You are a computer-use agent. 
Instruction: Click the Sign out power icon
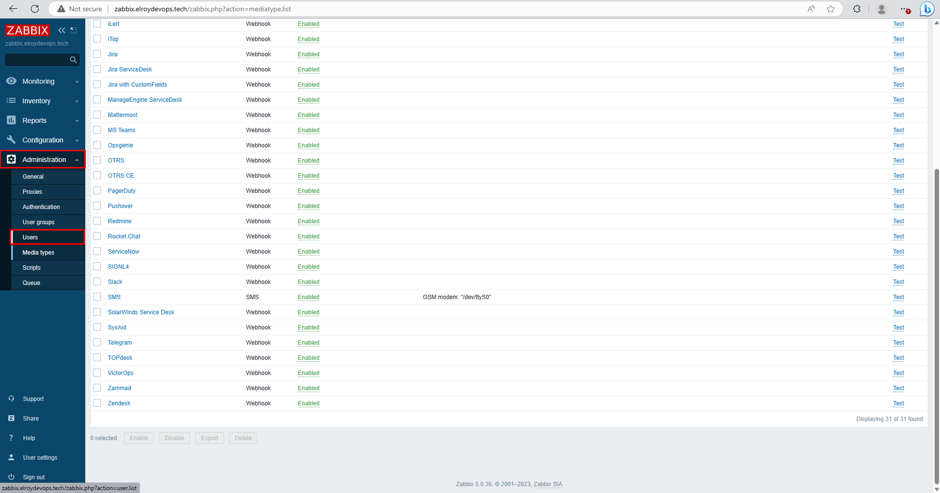tap(11, 477)
